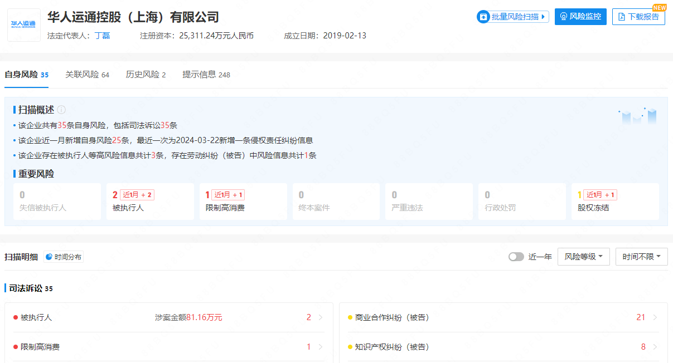Click count 8 in 知识产权纠纷 row
This screenshot has width=673, height=363.
[643, 347]
